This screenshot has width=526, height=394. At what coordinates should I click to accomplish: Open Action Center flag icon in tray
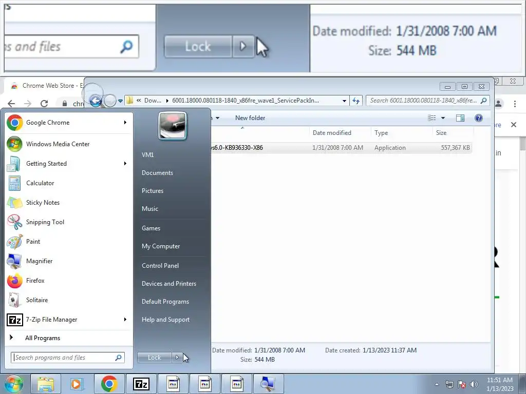coord(462,384)
